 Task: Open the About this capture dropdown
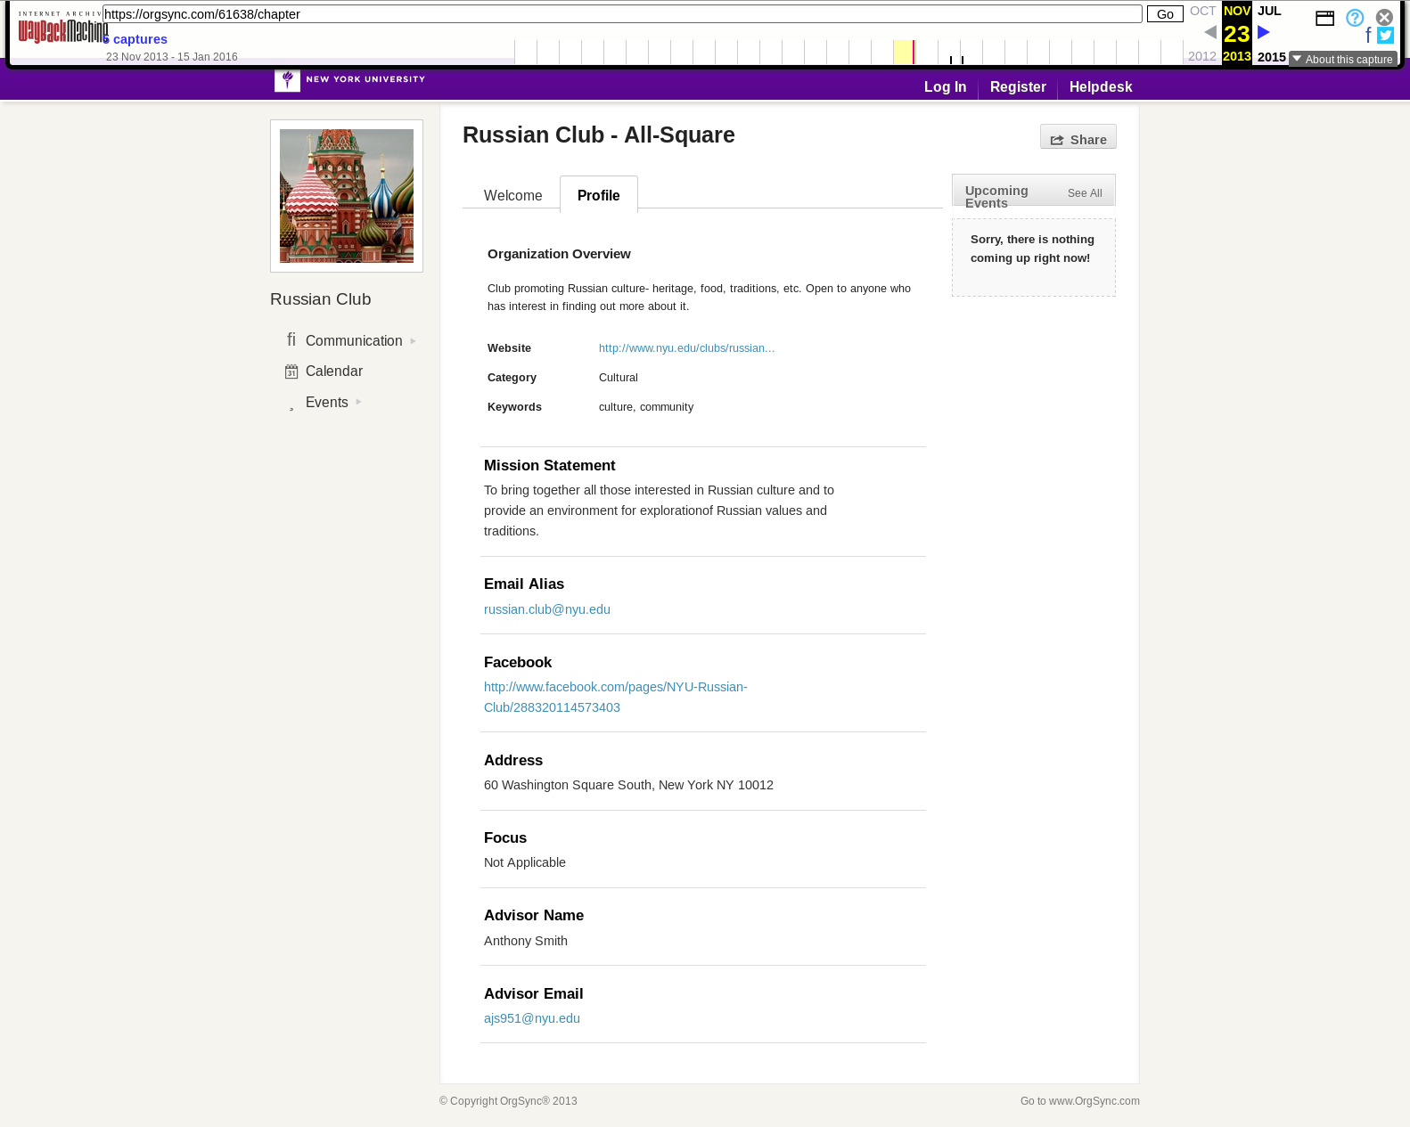point(1343,59)
